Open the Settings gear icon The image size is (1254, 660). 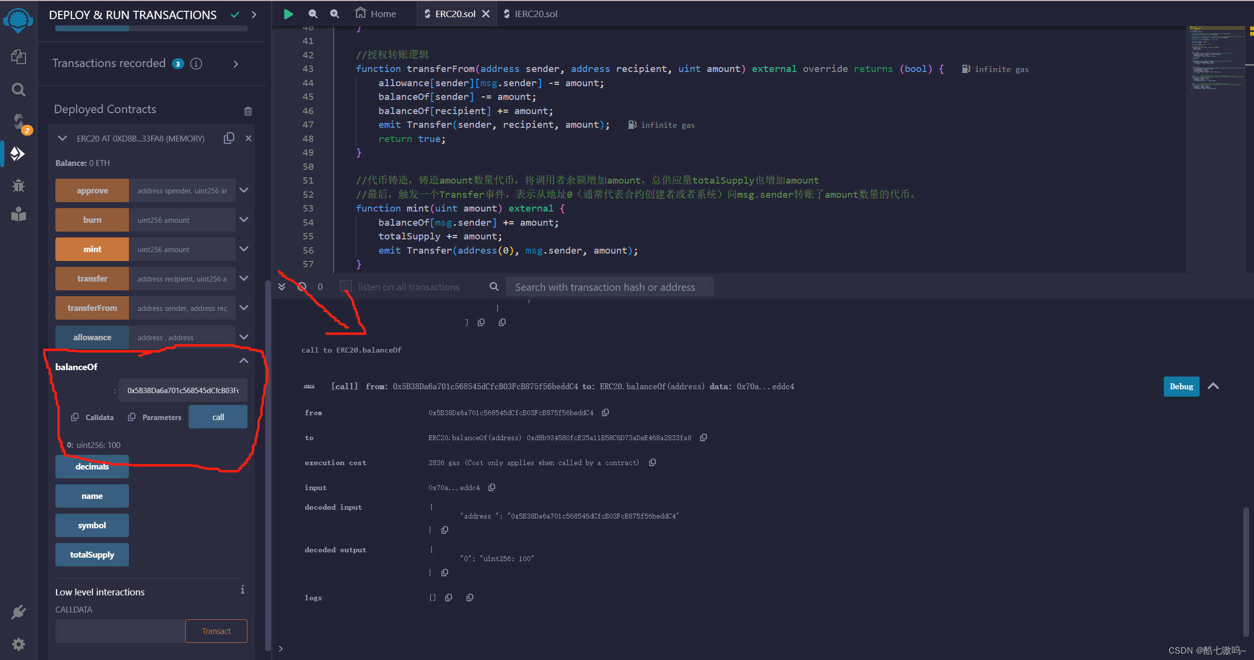point(19,644)
